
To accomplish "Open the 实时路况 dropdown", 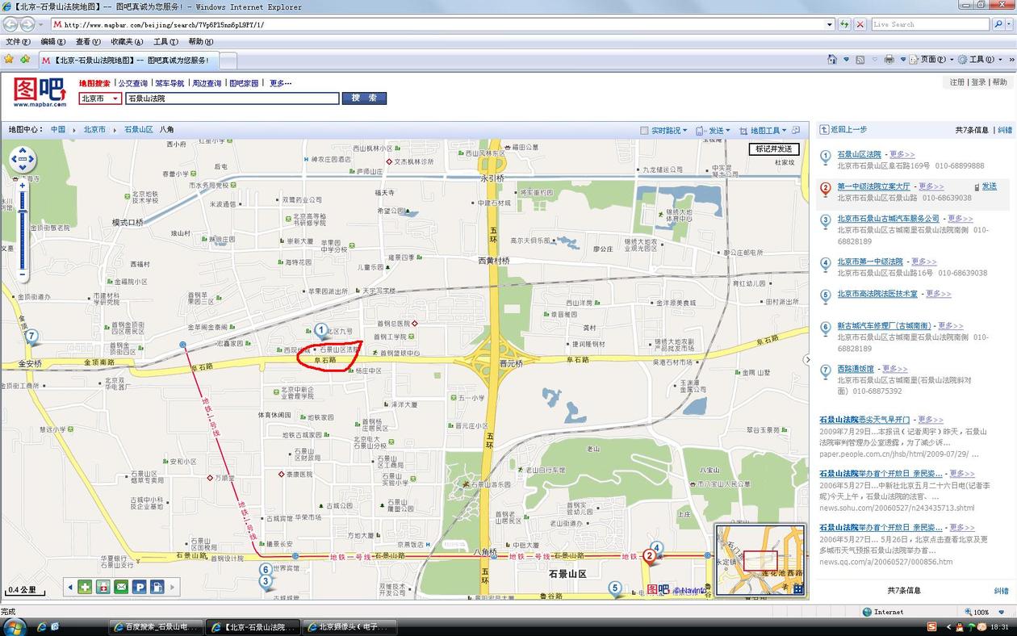I will point(684,130).
